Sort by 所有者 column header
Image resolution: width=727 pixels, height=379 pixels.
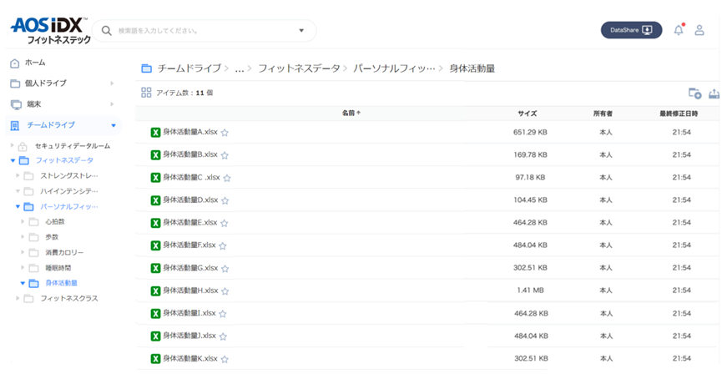coord(603,114)
